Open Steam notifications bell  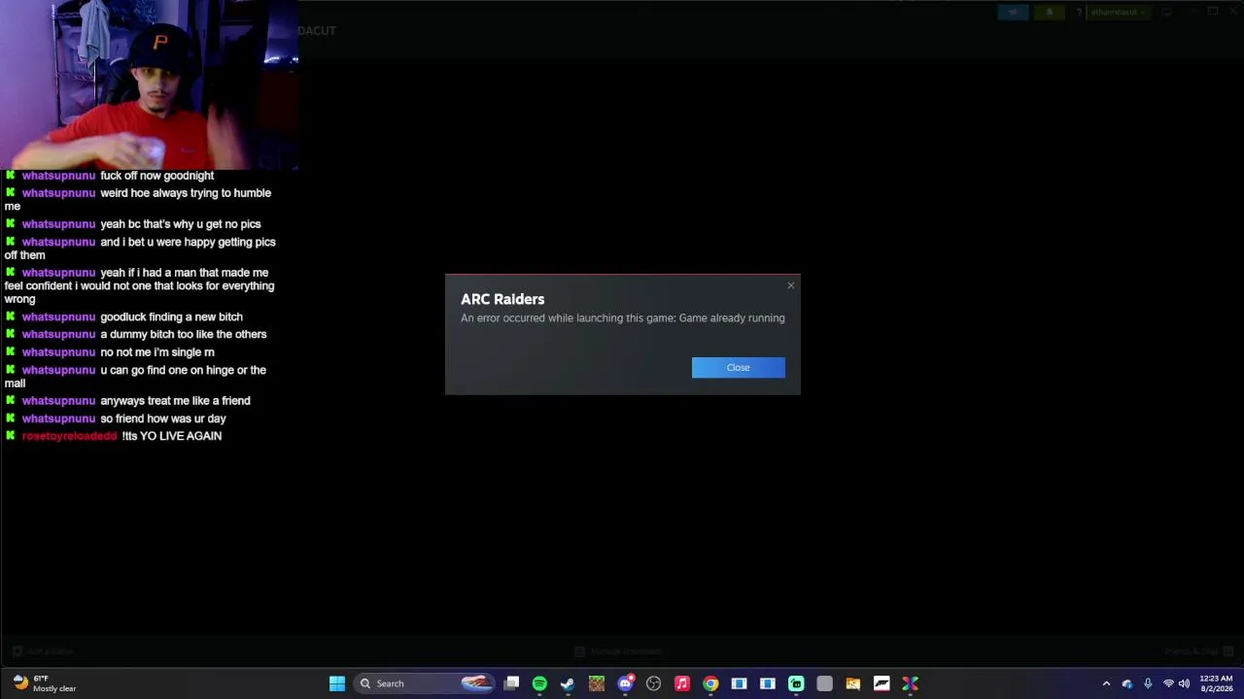pyautogui.click(x=1050, y=13)
